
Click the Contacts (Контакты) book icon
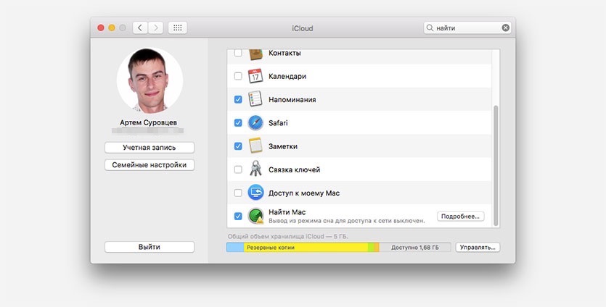click(255, 54)
